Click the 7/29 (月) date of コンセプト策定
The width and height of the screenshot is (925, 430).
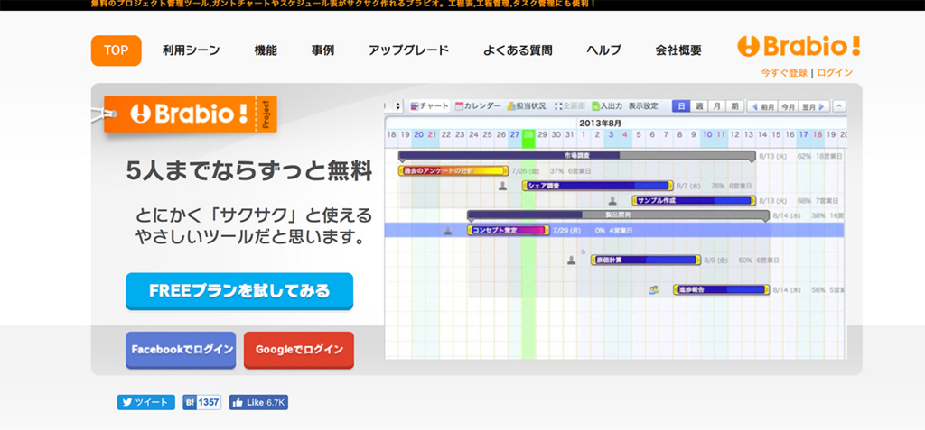[567, 230]
